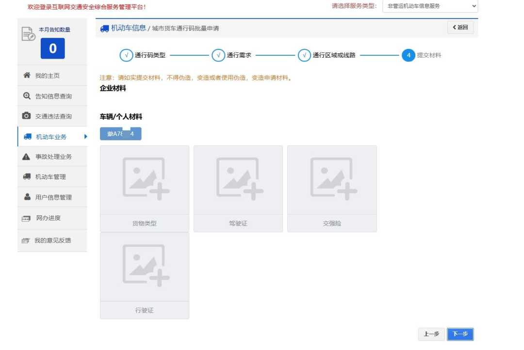Click the 上一步 previous button
524x350 pixels.
click(x=431, y=334)
